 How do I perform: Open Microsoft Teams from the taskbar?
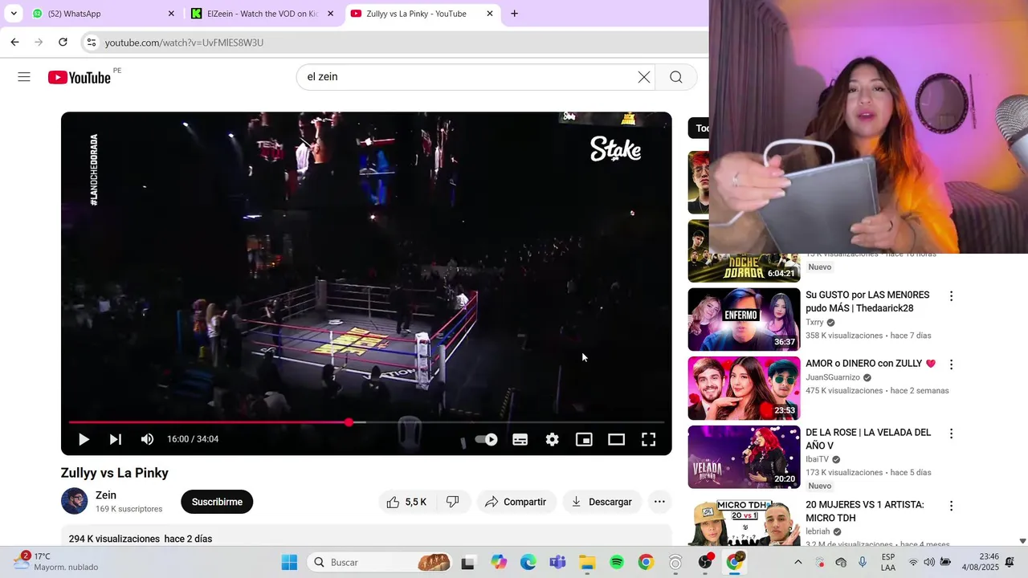(x=557, y=563)
